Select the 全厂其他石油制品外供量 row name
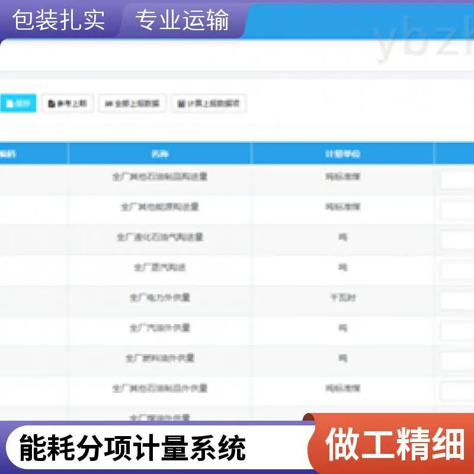474x474 pixels. [x=159, y=388]
